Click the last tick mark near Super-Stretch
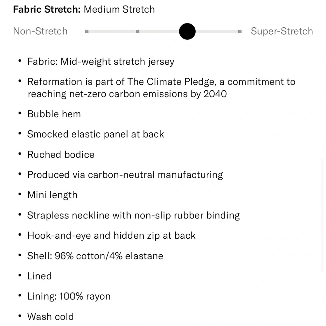Image resolution: width=326 pixels, height=326 pixels. point(240,31)
